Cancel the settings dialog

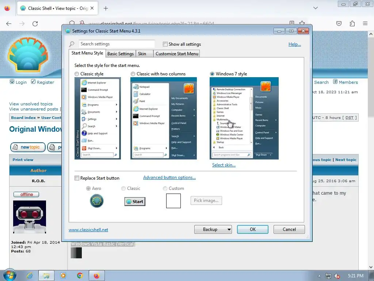(x=289, y=229)
